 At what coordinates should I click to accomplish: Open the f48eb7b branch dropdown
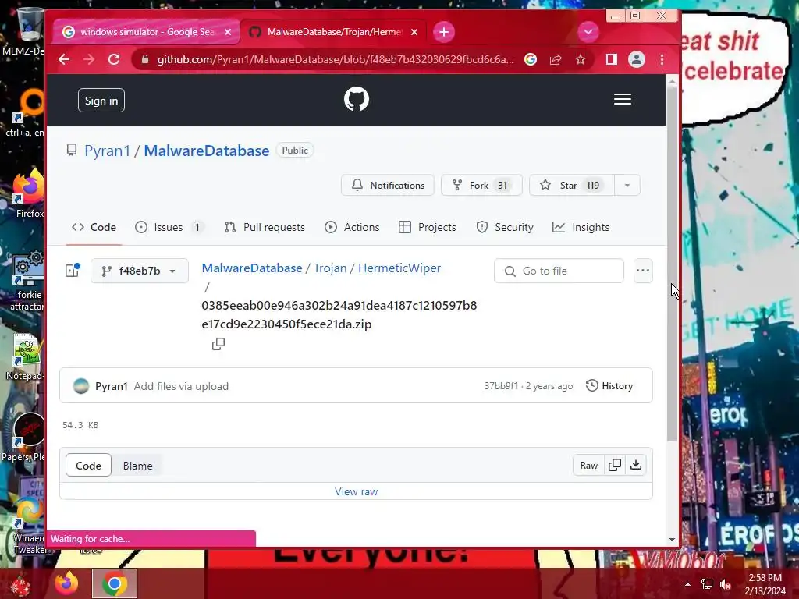click(x=140, y=271)
